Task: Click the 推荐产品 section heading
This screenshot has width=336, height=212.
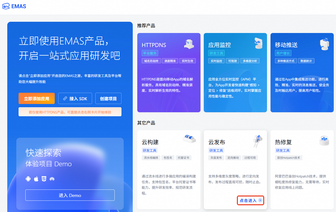Action: 146,25
